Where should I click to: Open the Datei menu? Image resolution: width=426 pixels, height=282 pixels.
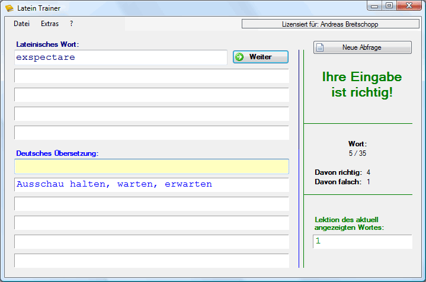[21, 24]
